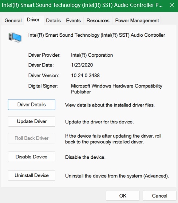The height and width of the screenshot is (203, 178).
Task: Click the Driver Provider label
Action: coord(44,55)
